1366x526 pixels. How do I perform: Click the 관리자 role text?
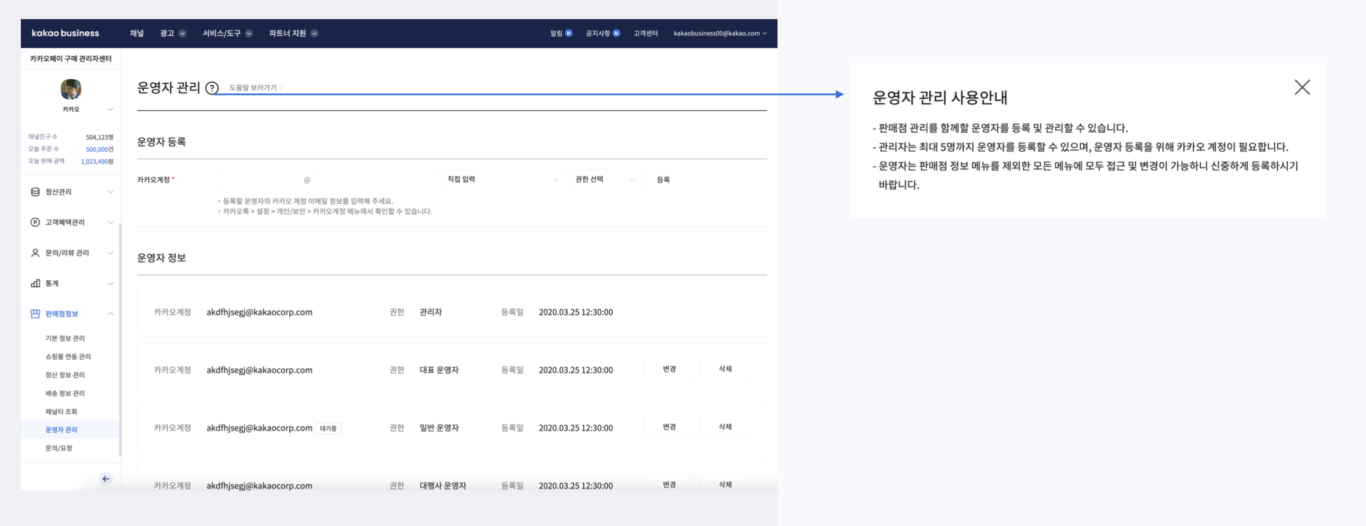(431, 312)
